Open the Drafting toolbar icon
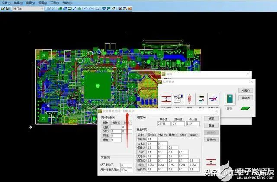Image resolution: width=277 pixels, height=182 pixels. [65, 9]
